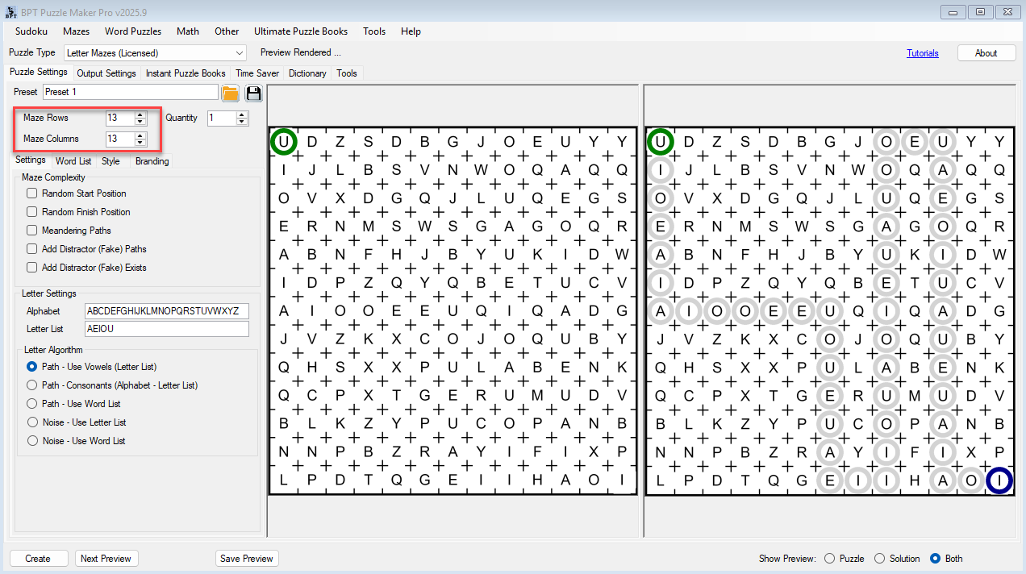Viewport: 1026px width, 574px height.
Task: Switch to Time Saver tab
Action: (x=257, y=73)
